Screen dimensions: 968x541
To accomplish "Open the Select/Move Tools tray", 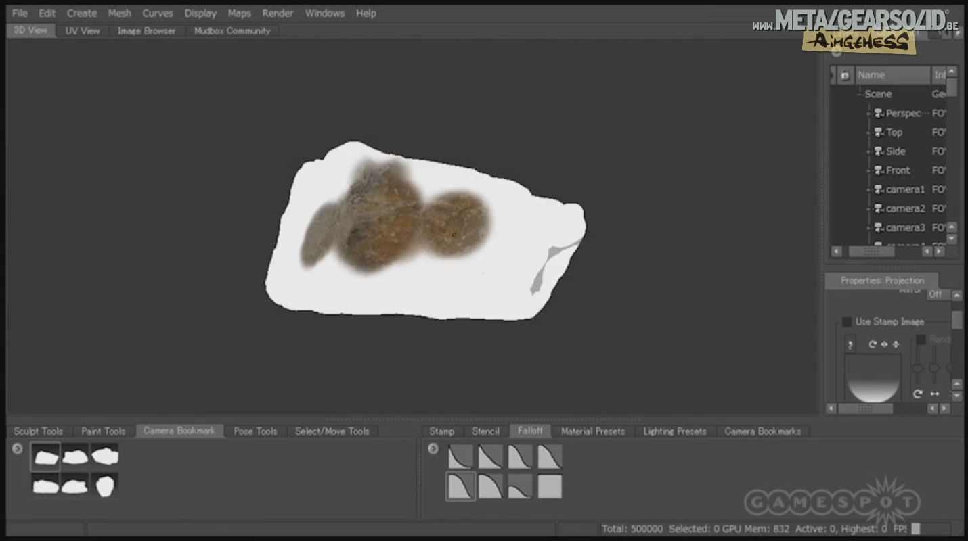I will 332,431.
